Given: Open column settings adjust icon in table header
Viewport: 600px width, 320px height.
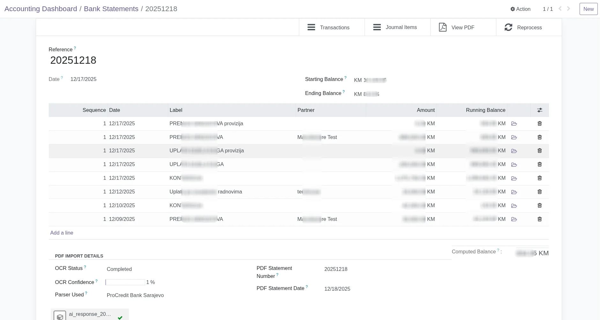Looking at the screenshot, I should 539,110.
